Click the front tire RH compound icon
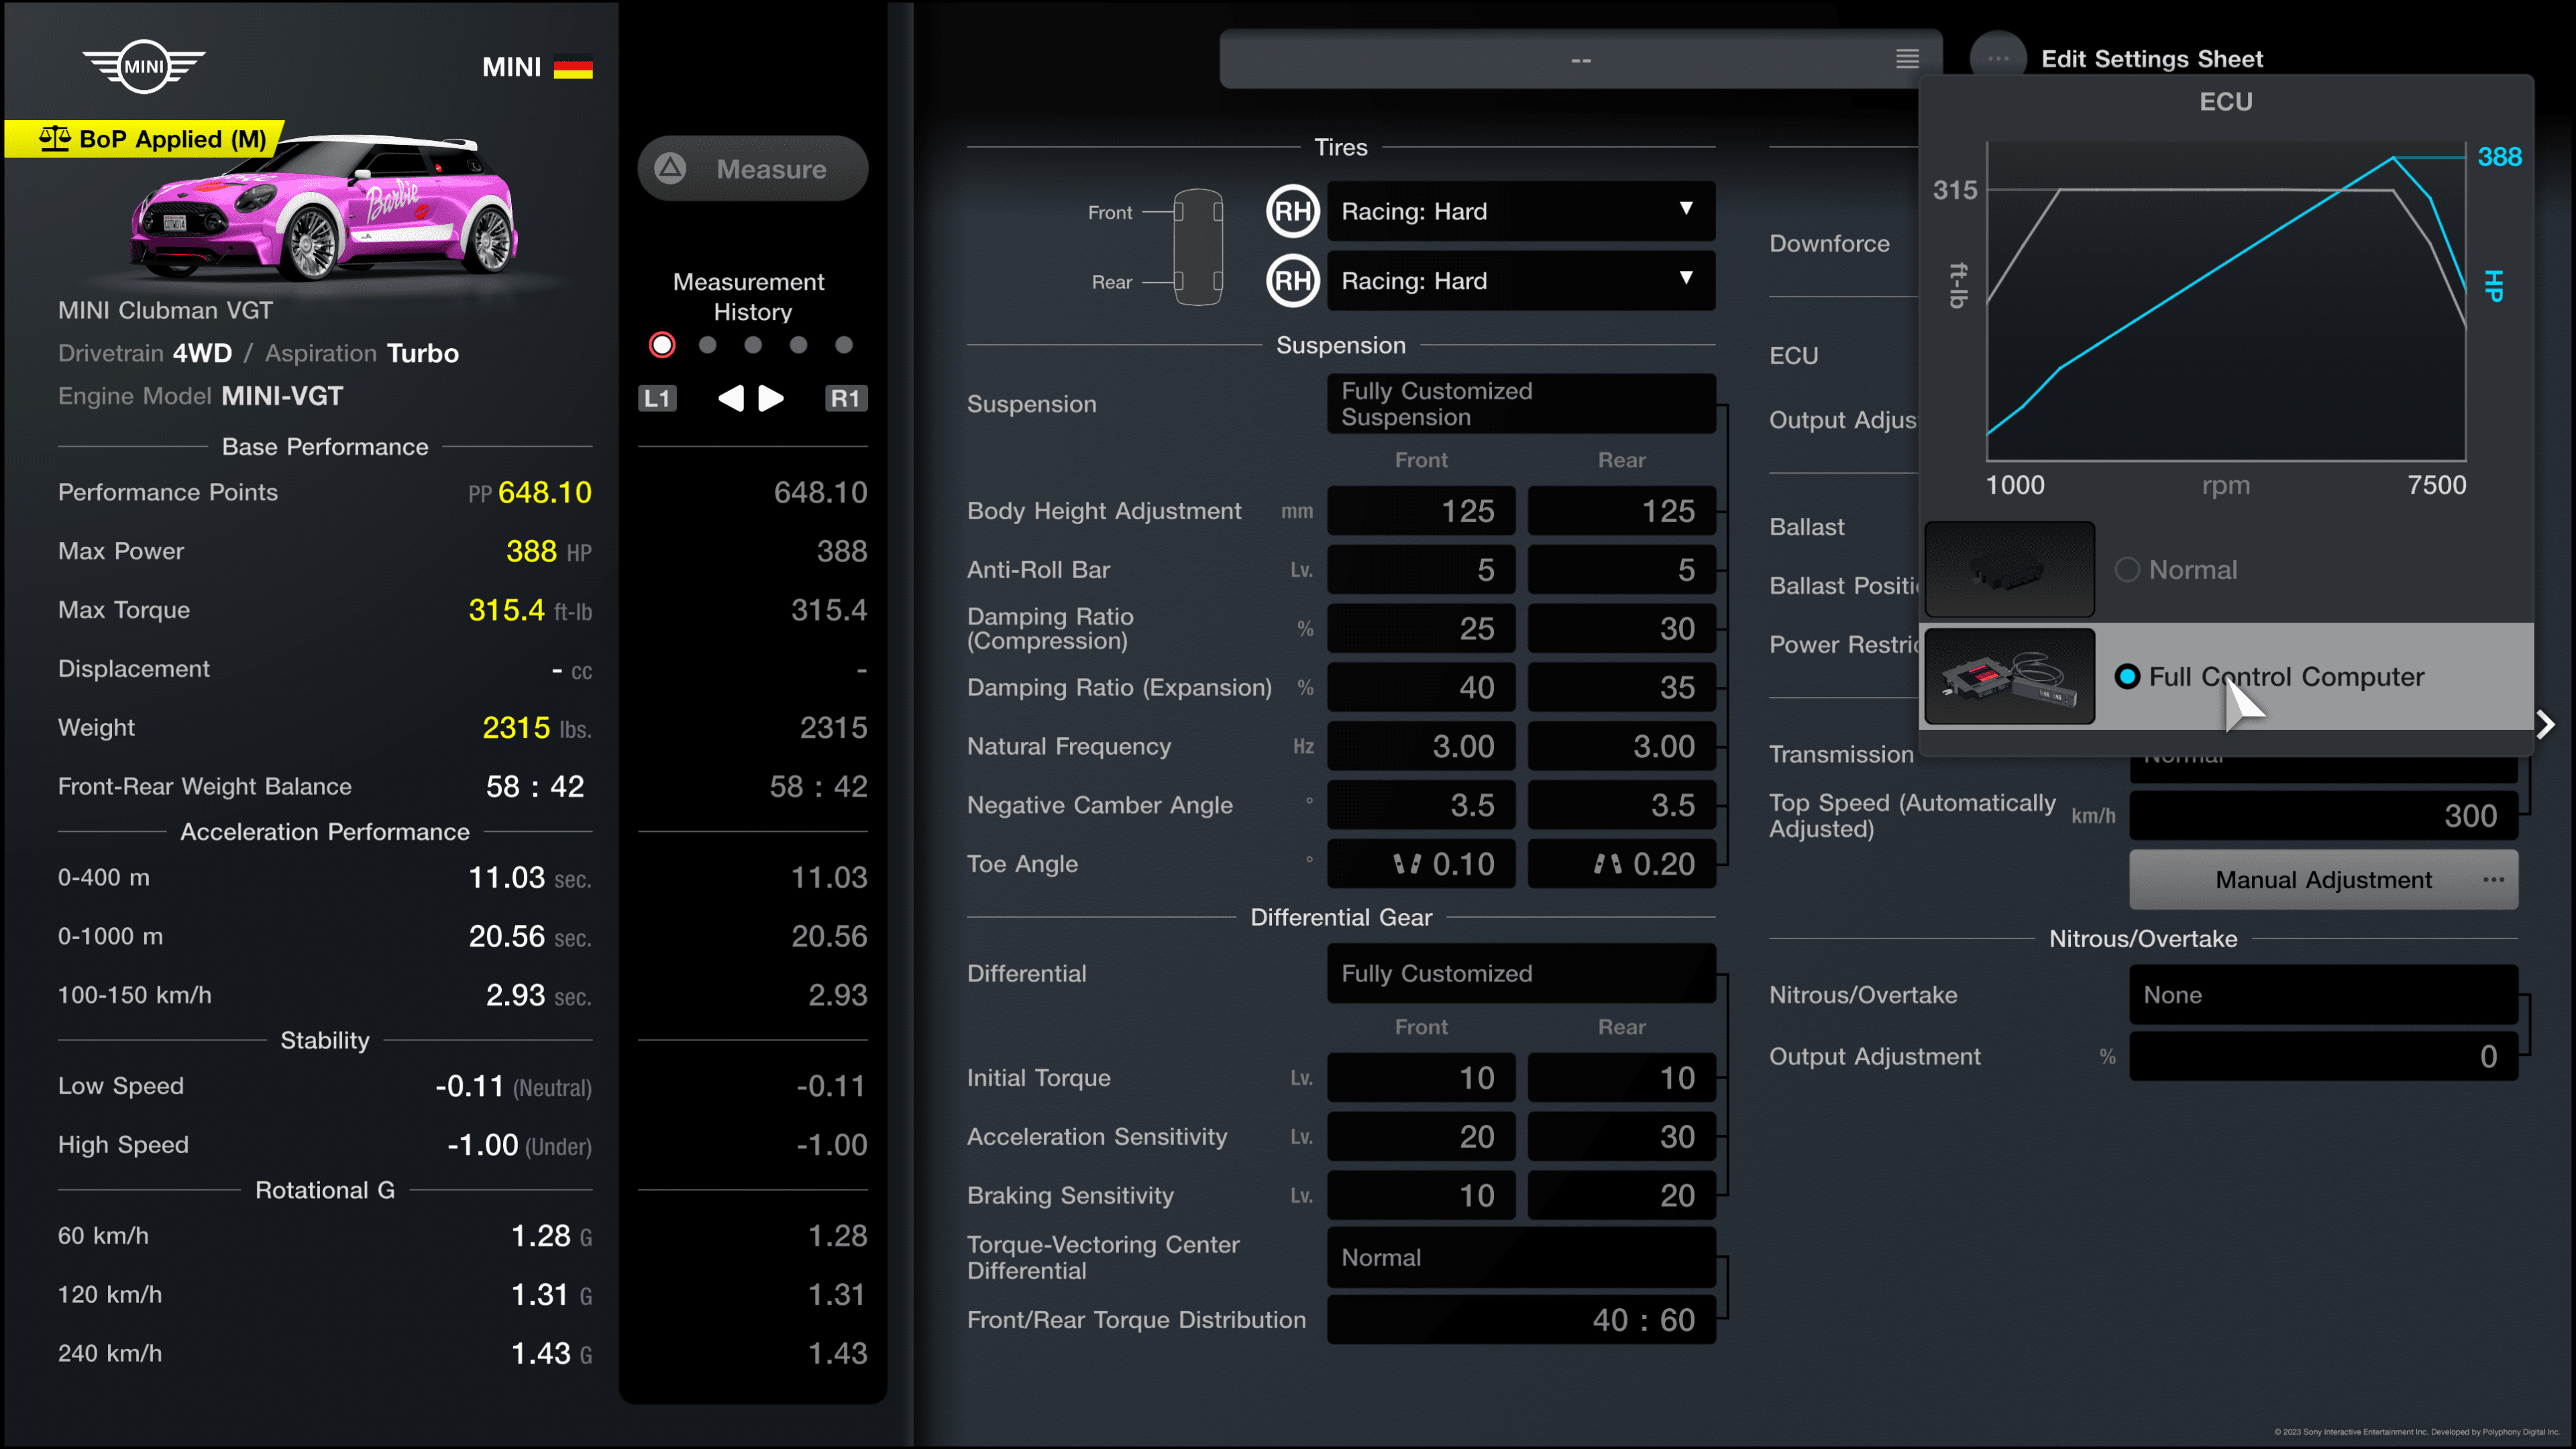 1292,211
